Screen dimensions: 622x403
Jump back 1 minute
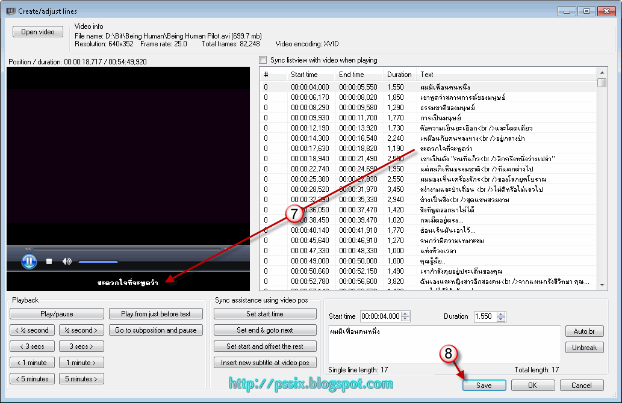point(32,363)
